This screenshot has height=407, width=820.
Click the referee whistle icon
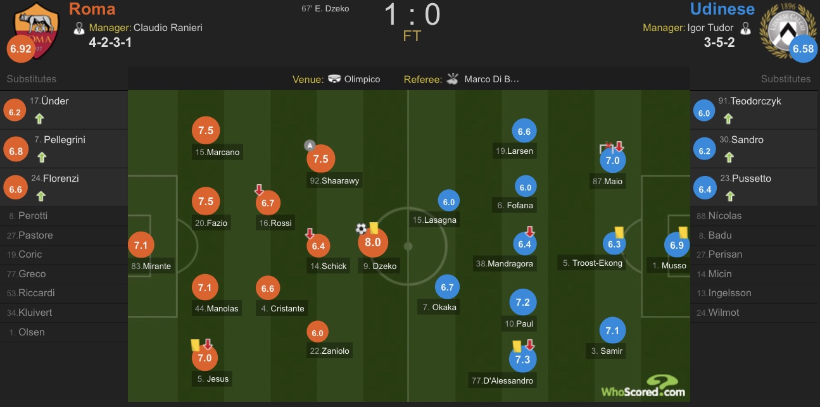pos(452,79)
